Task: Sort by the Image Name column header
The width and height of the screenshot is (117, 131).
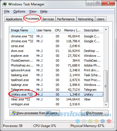Action: pyautogui.click(x=22, y=30)
